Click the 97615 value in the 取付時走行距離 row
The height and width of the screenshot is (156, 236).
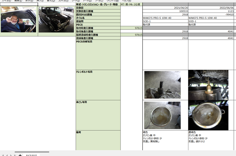click(x=131, y=28)
